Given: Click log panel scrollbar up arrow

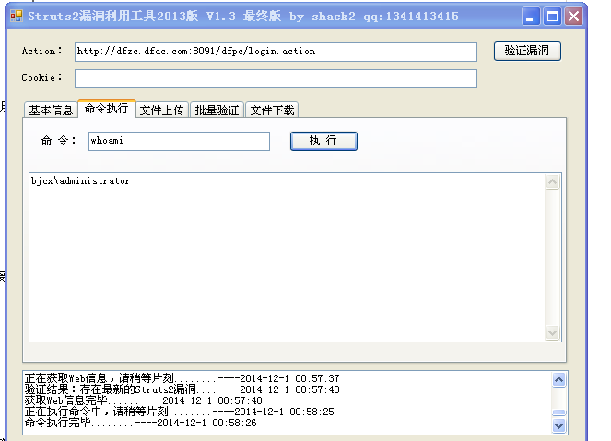Looking at the screenshot, I should tap(558, 379).
